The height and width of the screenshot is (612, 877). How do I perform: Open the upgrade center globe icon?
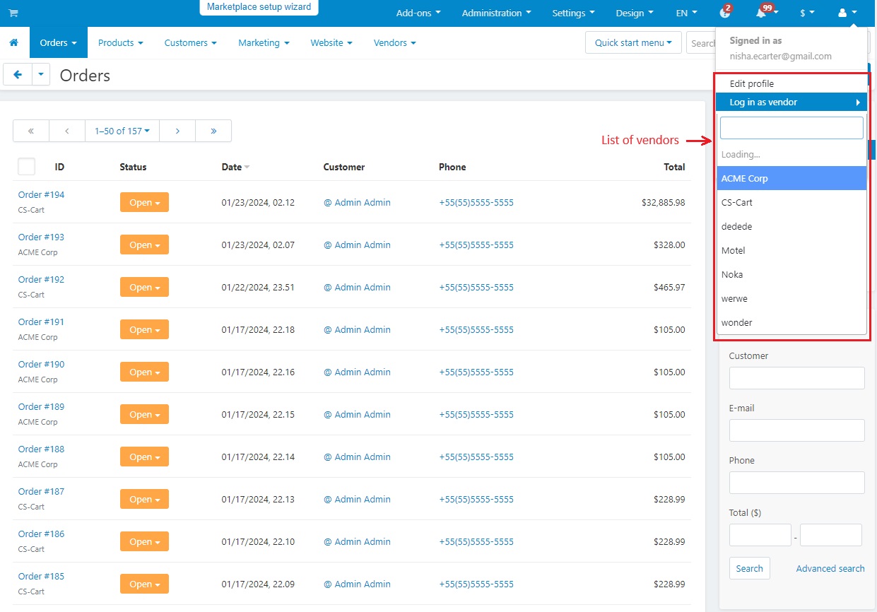coord(725,13)
